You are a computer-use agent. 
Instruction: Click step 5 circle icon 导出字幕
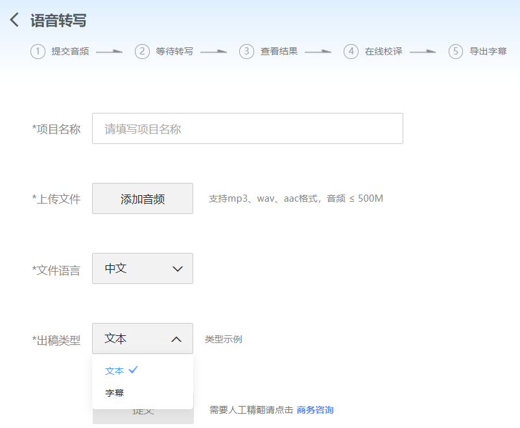click(x=456, y=51)
